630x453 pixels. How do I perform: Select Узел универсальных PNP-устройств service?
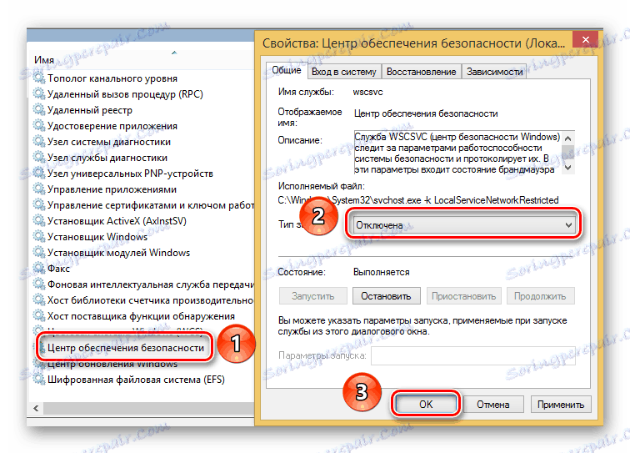(130, 174)
